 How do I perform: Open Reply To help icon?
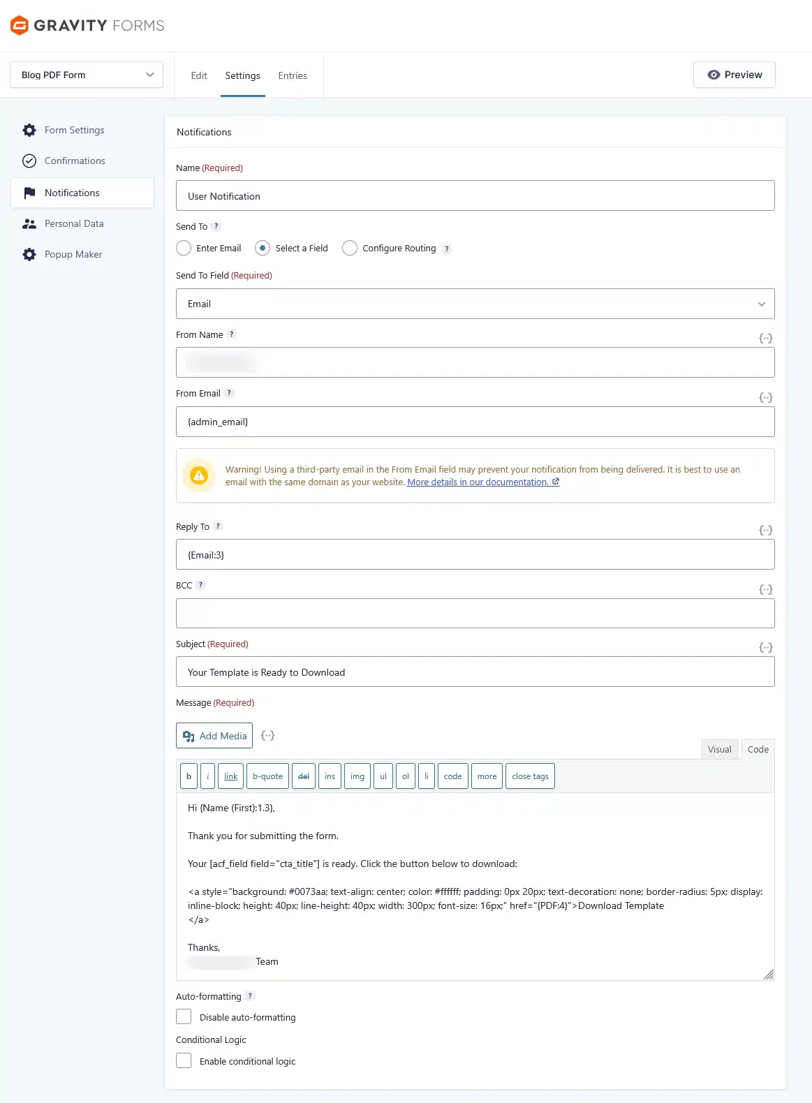218,526
